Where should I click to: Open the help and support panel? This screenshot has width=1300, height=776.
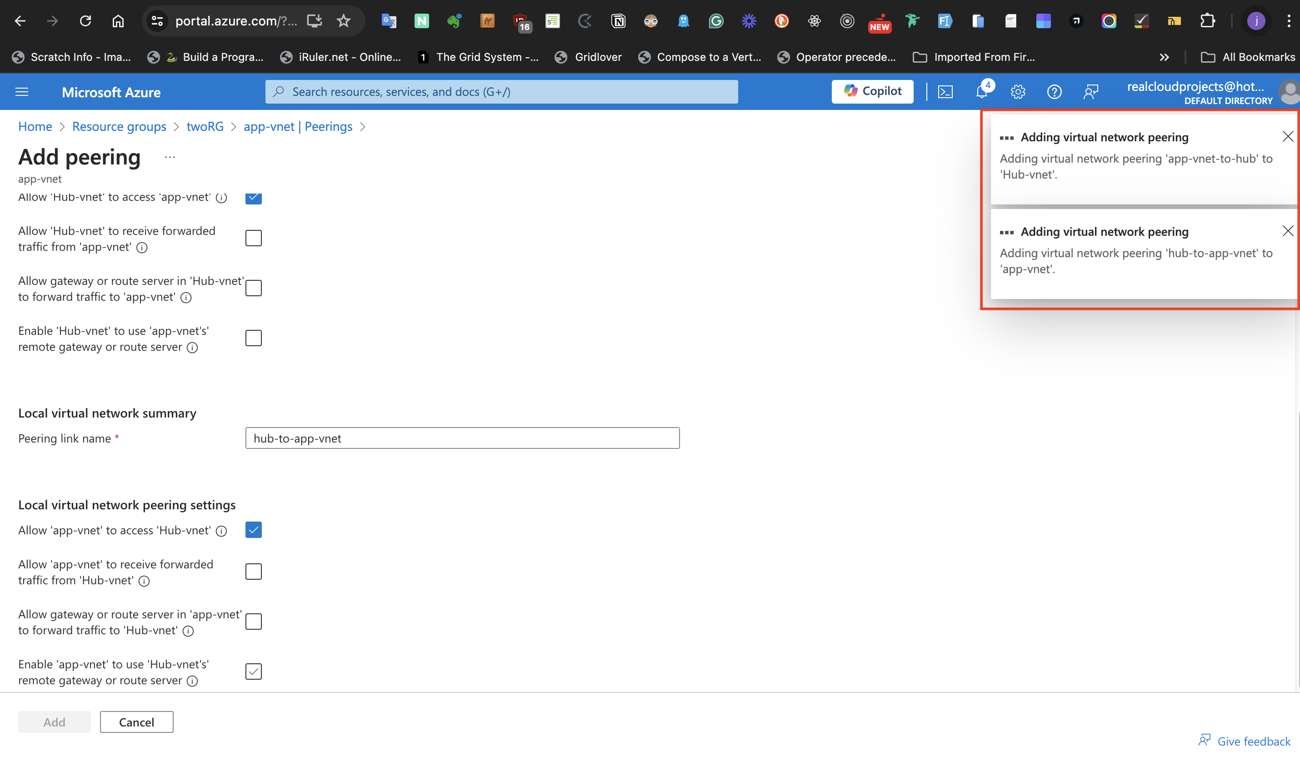point(1054,91)
